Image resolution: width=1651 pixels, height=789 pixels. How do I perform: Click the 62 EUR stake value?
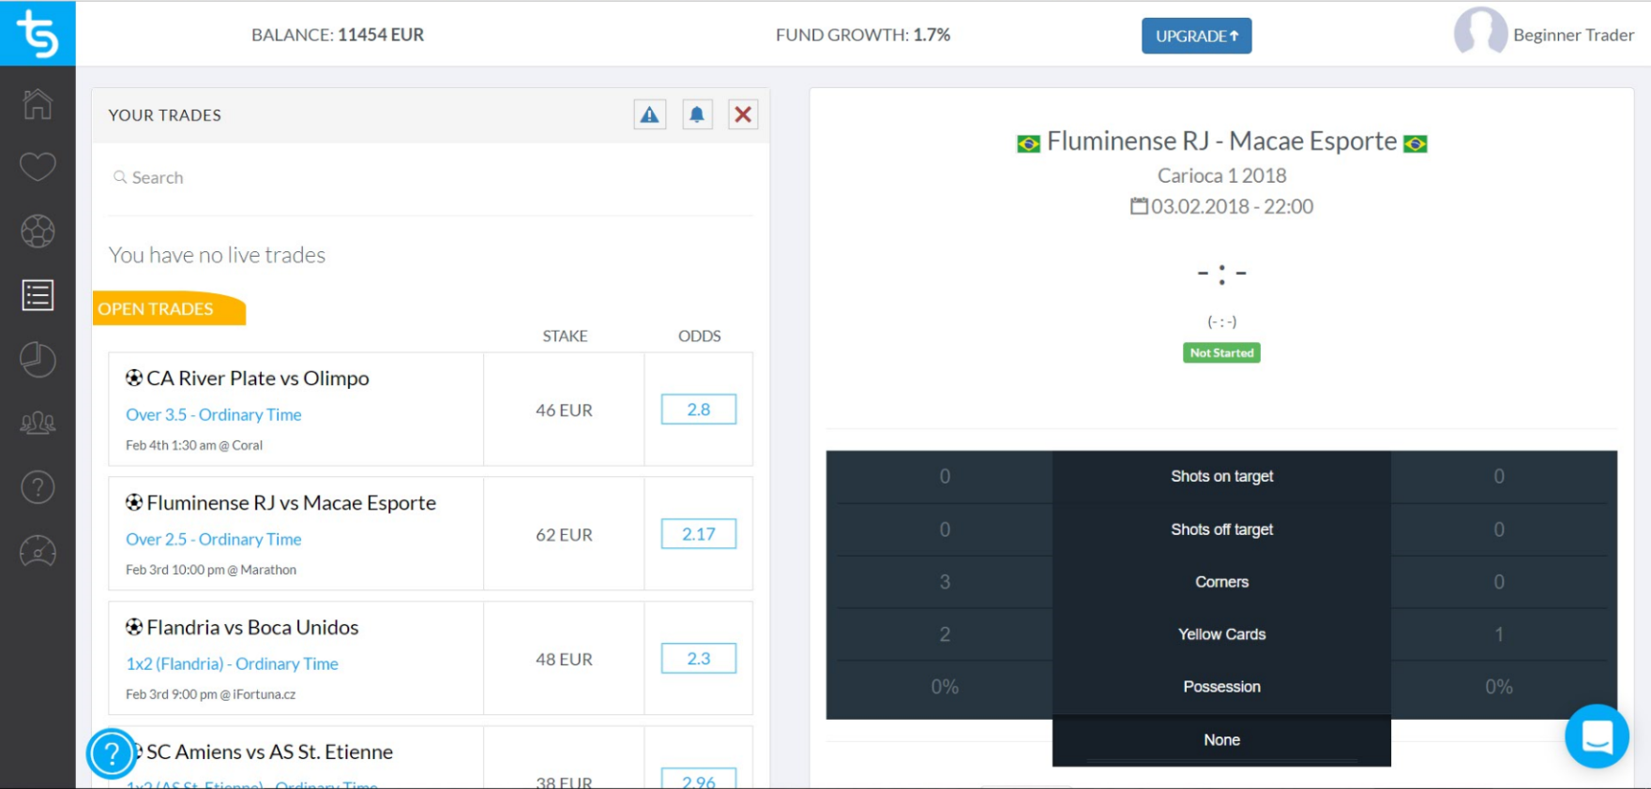point(564,535)
